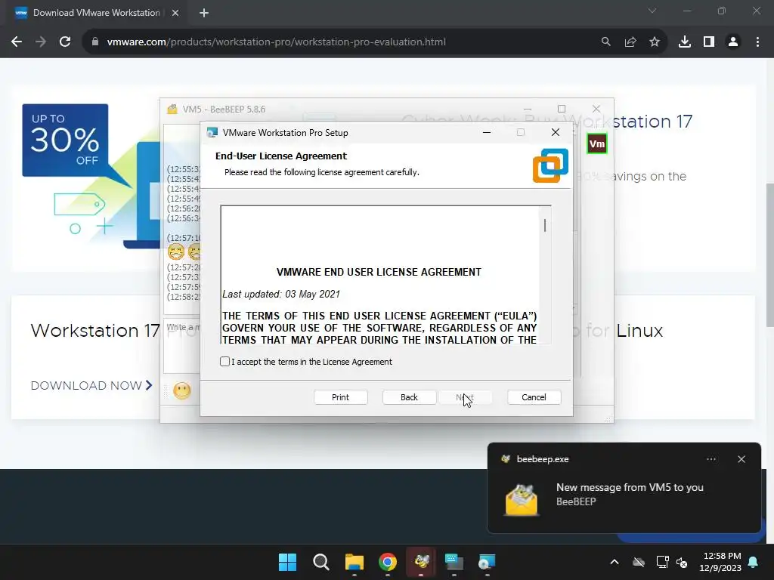Minimize the VMware Workstation Pro Setup window

pos(487,133)
